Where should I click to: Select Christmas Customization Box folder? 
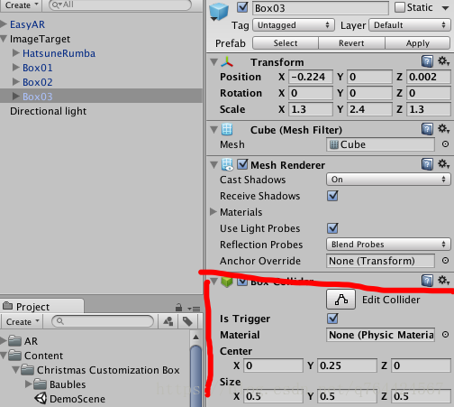point(108,370)
